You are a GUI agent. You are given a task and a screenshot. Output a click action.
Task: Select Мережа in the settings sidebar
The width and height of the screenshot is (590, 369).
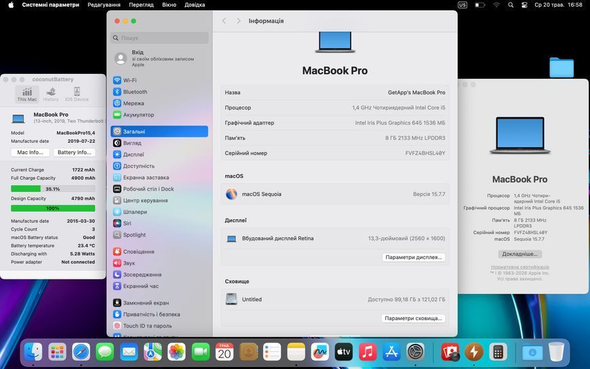tap(159, 103)
